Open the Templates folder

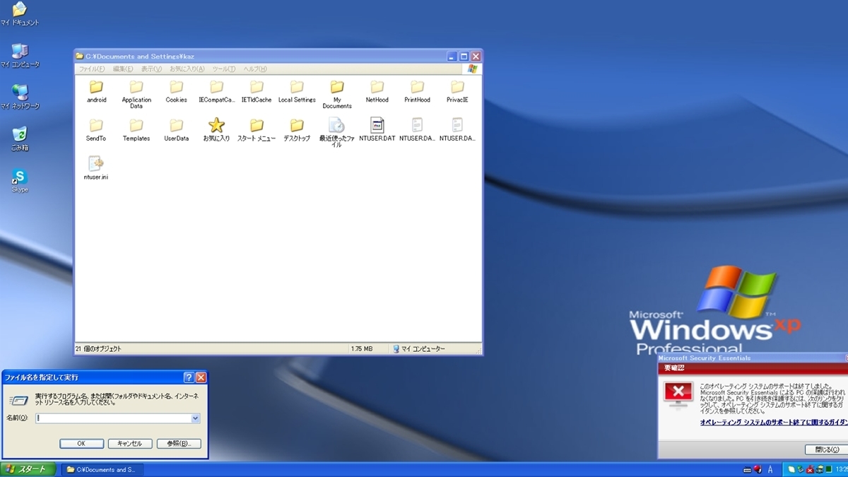[136, 129]
